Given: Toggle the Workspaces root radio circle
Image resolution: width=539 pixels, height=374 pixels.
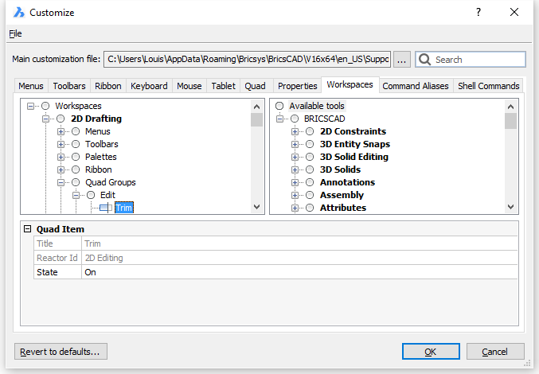Looking at the screenshot, I should click(x=45, y=106).
